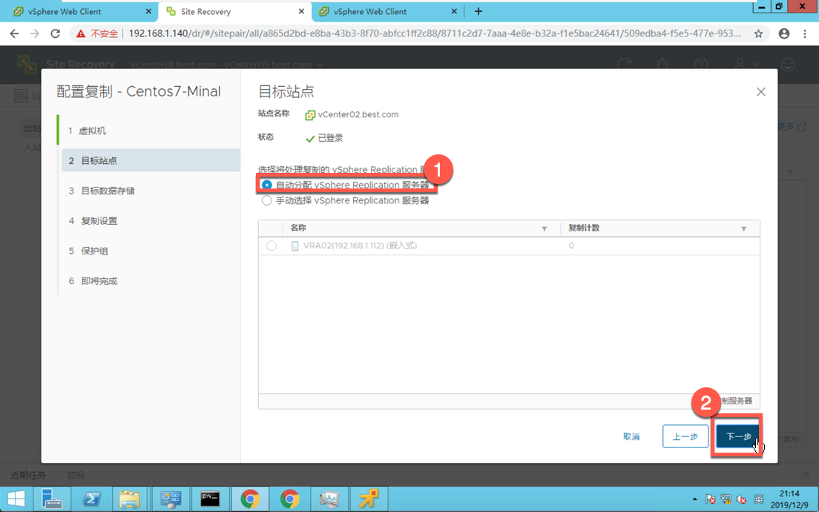Show hidden system tray icons
Image resolution: width=819 pixels, height=512 pixels.
click(694, 499)
